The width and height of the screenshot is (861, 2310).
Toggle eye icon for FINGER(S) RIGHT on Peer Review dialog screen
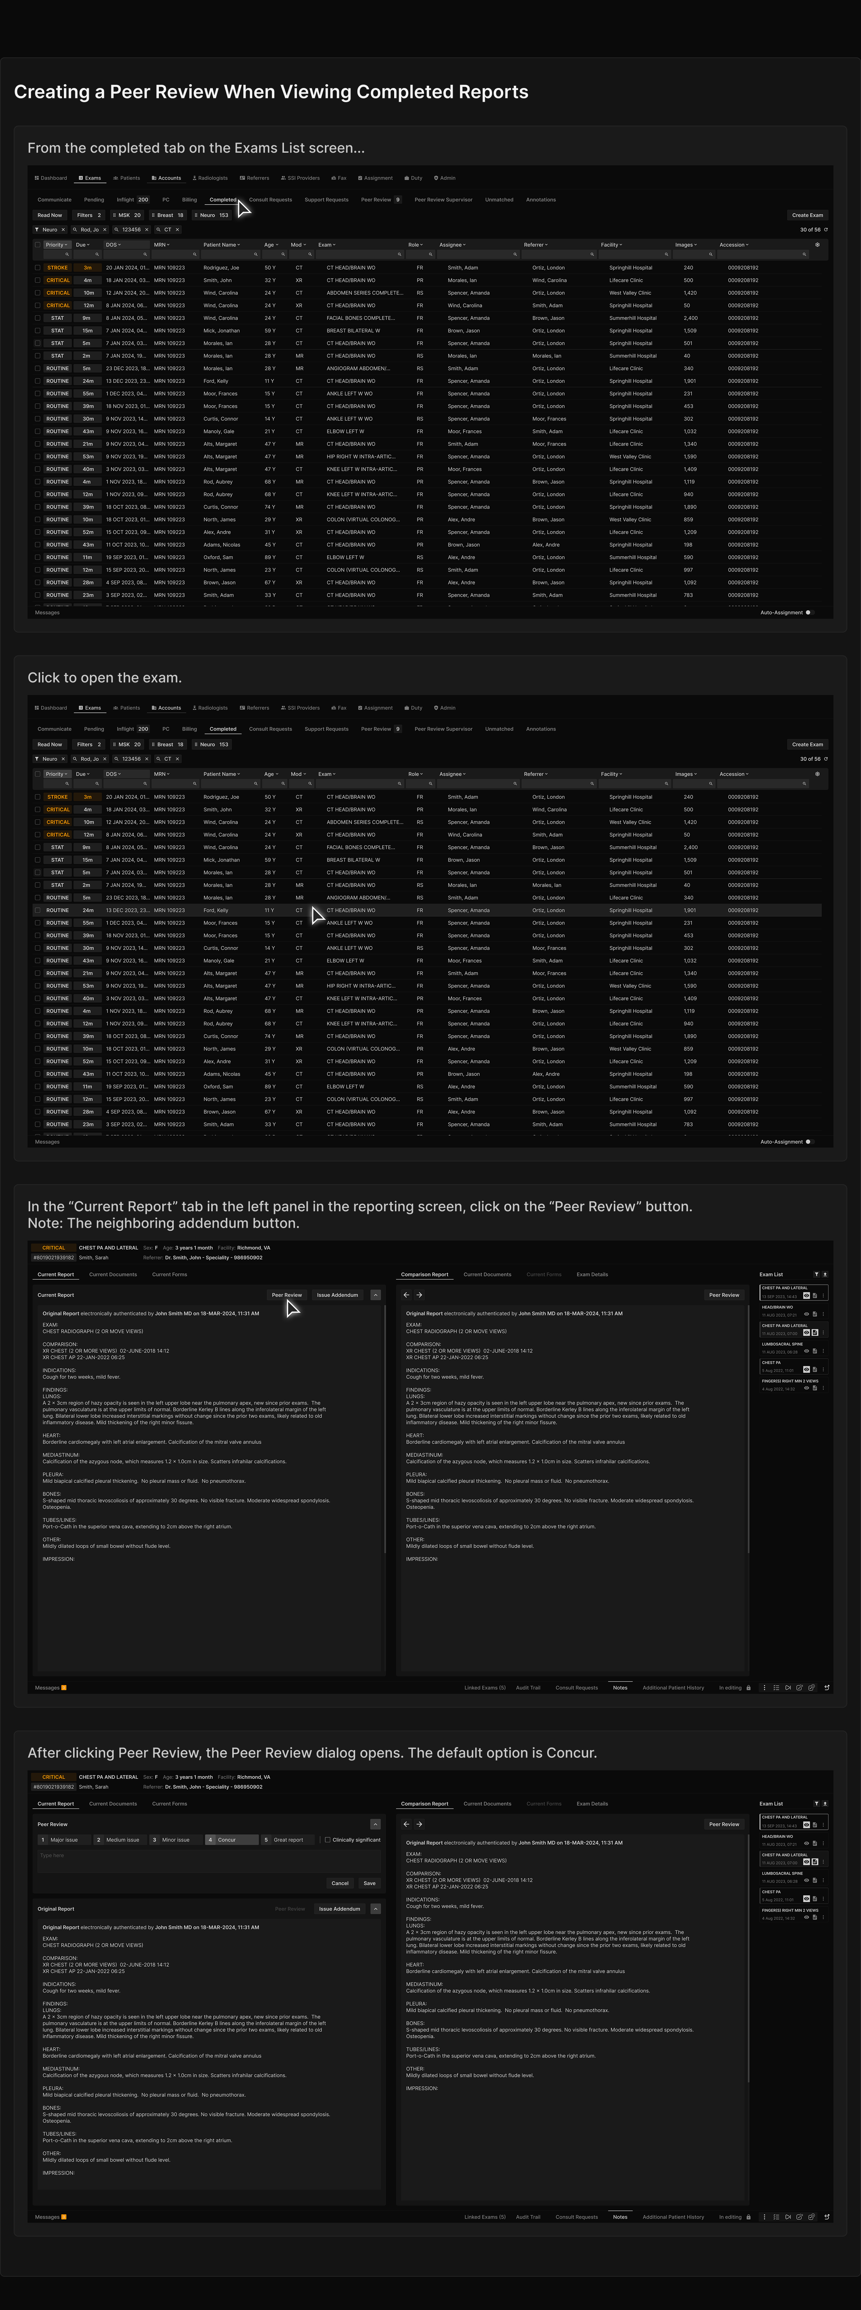pos(806,1917)
